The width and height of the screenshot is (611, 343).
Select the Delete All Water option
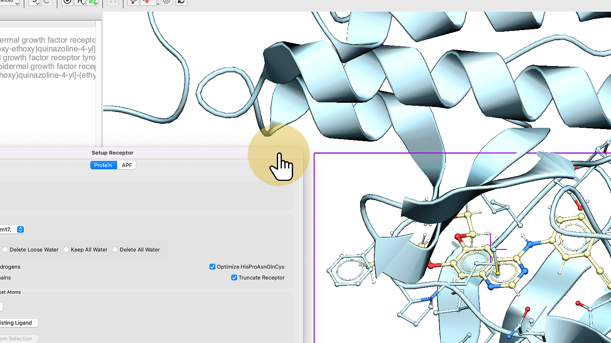(115, 249)
